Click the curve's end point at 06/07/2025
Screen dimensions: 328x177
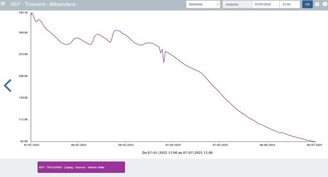[315, 141]
